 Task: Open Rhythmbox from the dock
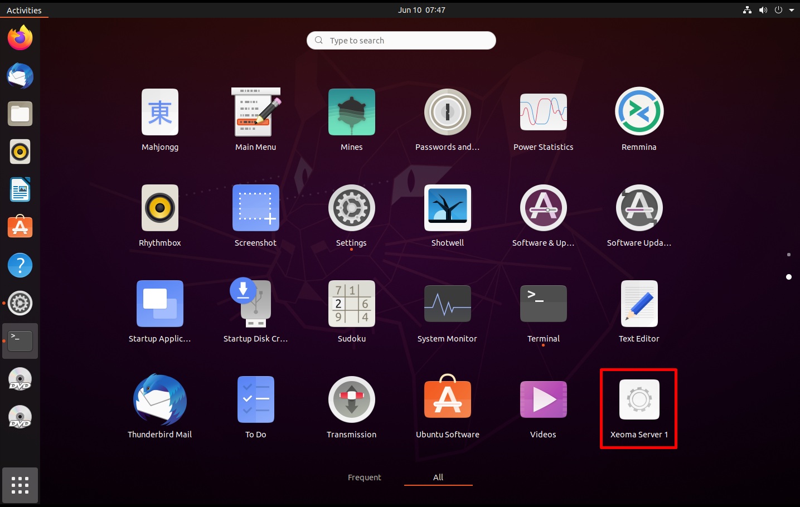(20, 152)
